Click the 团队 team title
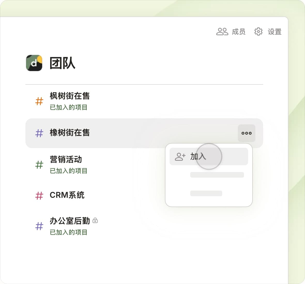The width and height of the screenshot is (305, 284). pyautogui.click(x=62, y=63)
